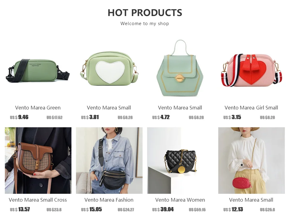290x224 pixels.
Task: Click the 'Vento Marea Women' title
Action: [x=180, y=200]
